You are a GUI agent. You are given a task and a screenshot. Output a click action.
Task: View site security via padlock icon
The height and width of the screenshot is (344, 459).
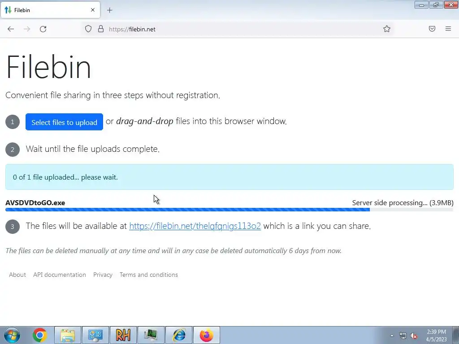101,29
